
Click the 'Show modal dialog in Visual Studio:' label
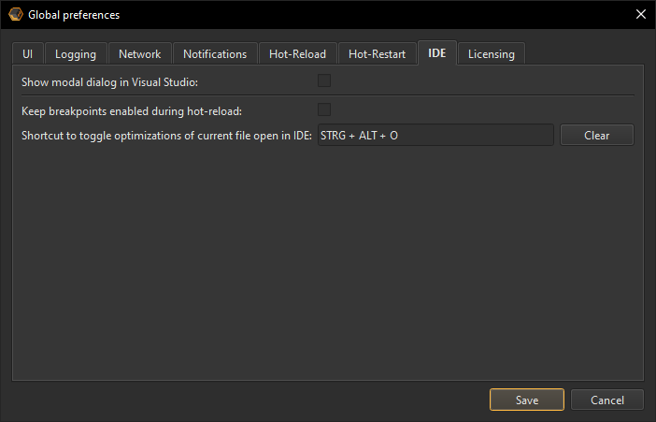tap(109, 82)
